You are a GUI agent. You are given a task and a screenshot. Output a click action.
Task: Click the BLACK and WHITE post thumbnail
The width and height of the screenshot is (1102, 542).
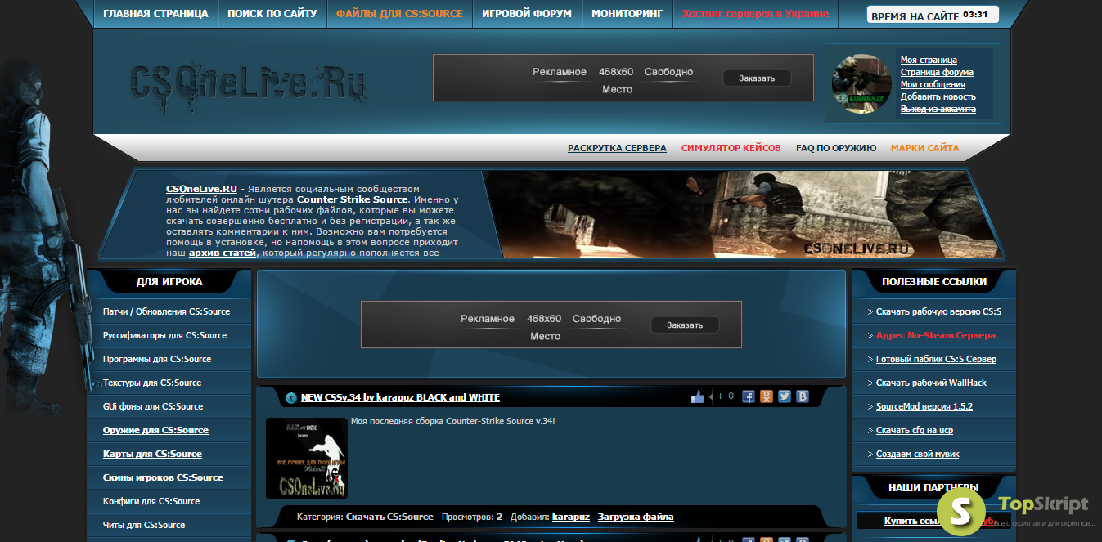(x=307, y=459)
